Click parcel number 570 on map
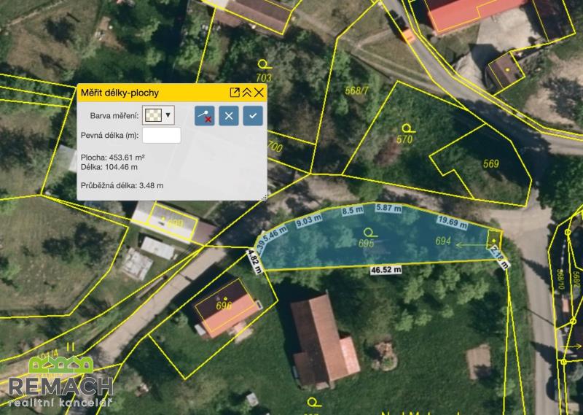The height and width of the screenshot is (415, 583). coord(404,139)
